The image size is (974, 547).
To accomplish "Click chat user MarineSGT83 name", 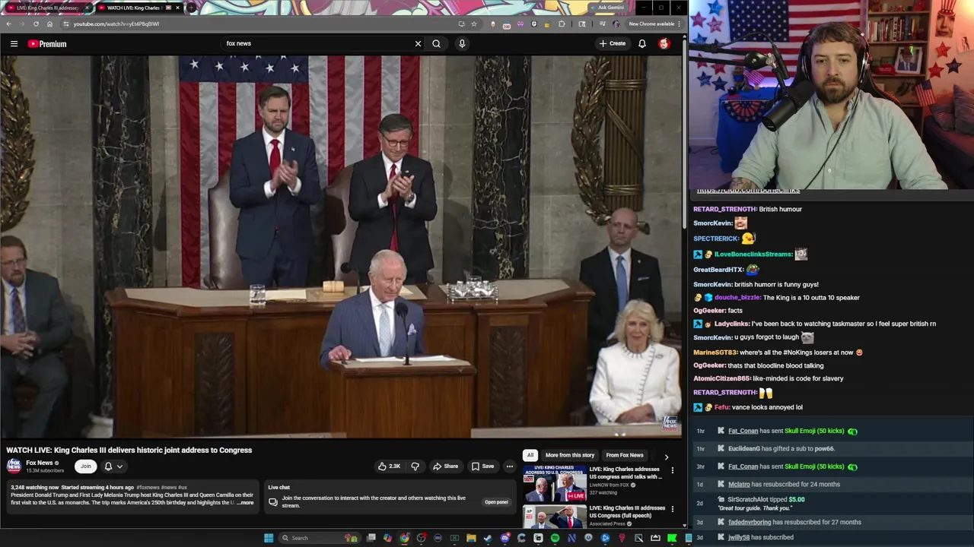I will pos(715,353).
